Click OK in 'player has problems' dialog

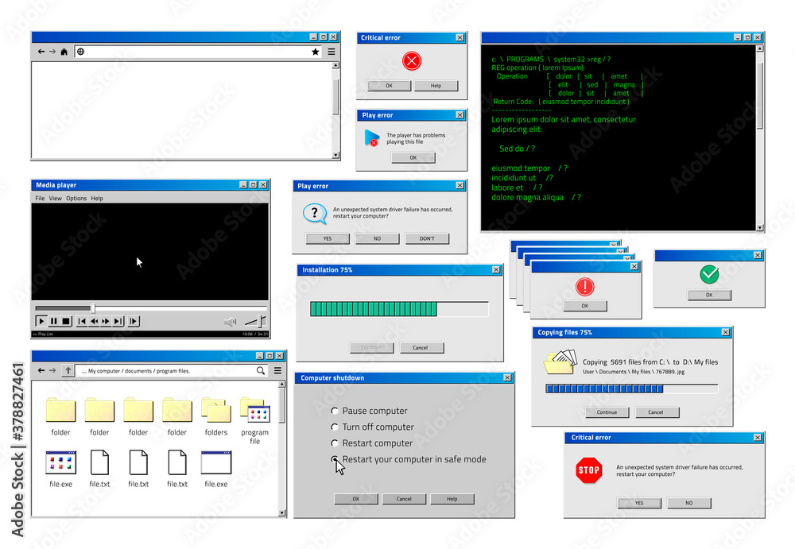(413, 157)
